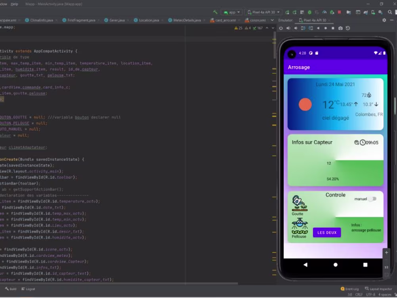Click the emulator toolbar Back triangle
The width and height of the screenshot is (397, 298).
(318, 28)
